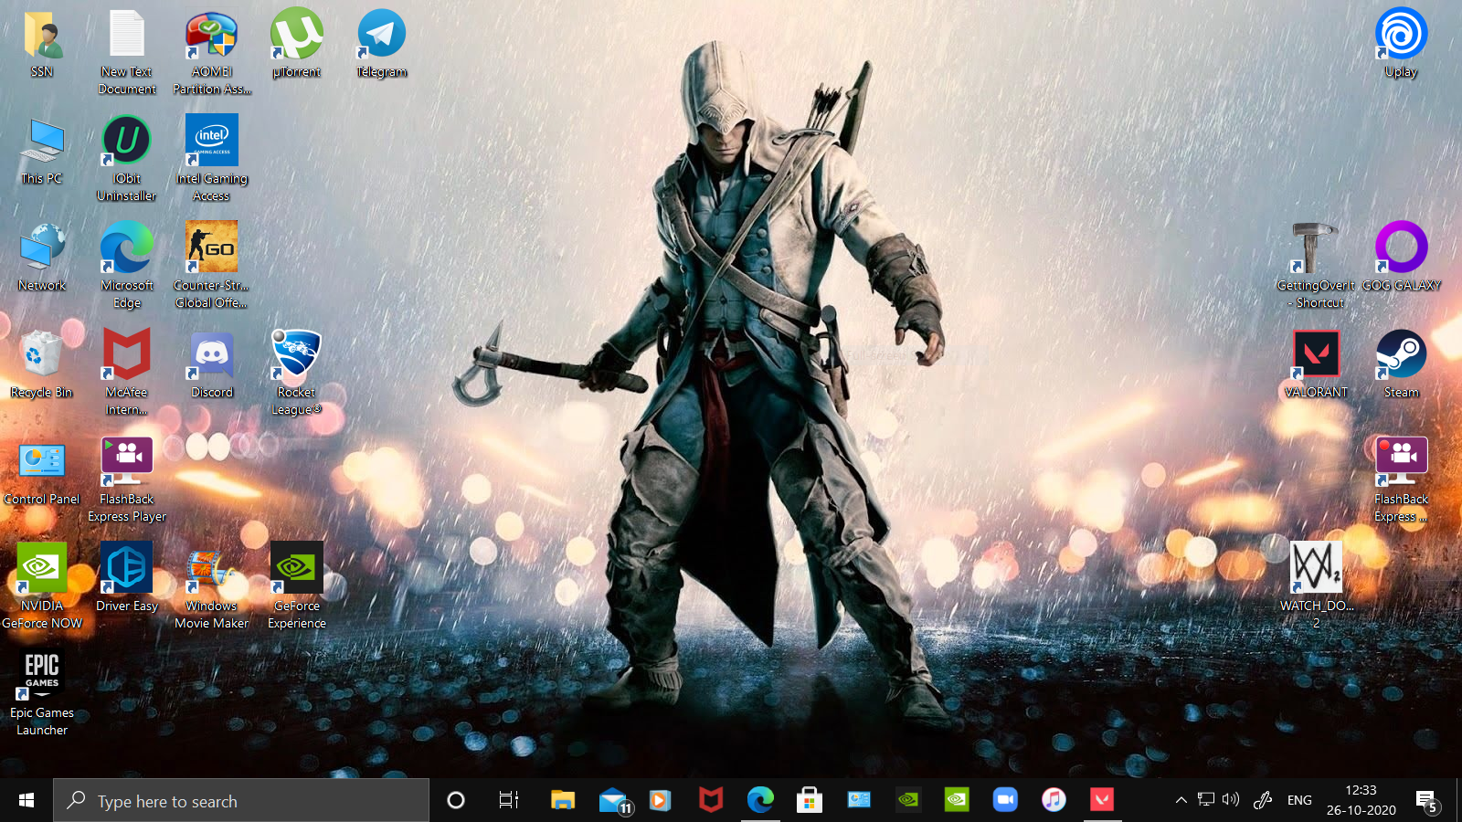Open Windows Ink Workspace pen icon
The width and height of the screenshot is (1462, 822).
(x=1263, y=800)
